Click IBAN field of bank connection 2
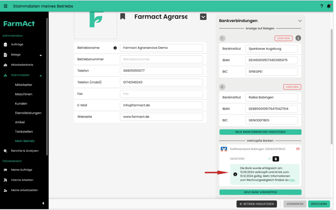 (x=271, y=109)
